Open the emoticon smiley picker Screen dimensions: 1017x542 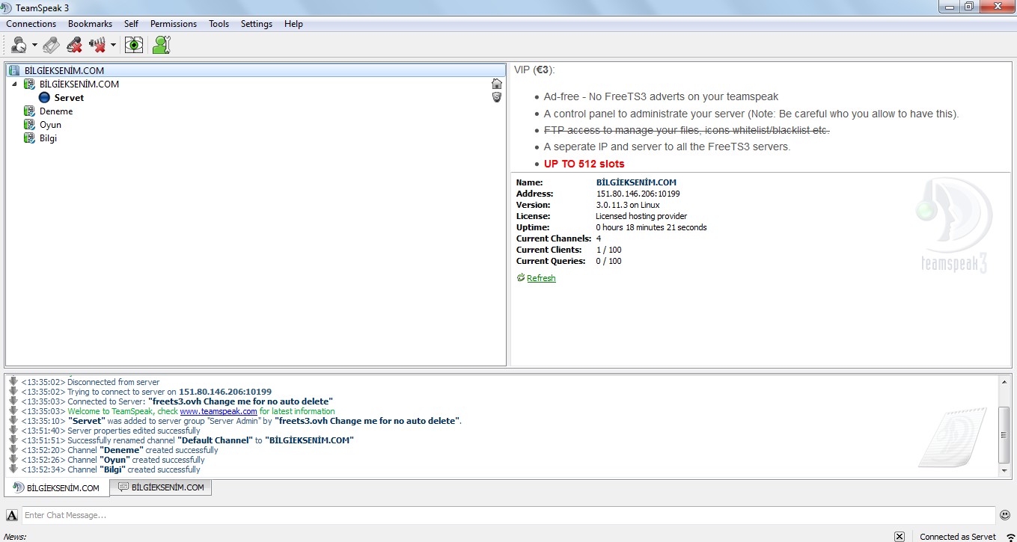pyautogui.click(x=1004, y=515)
